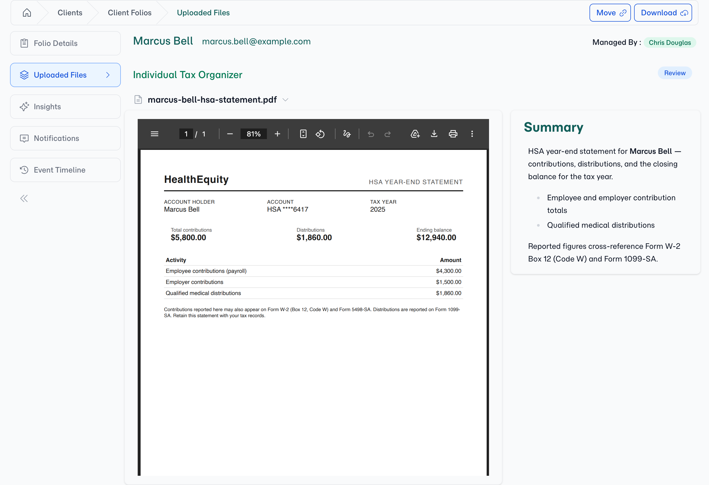This screenshot has width=709, height=485.
Task: Zoom out using the minus icon
Action: (230, 134)
